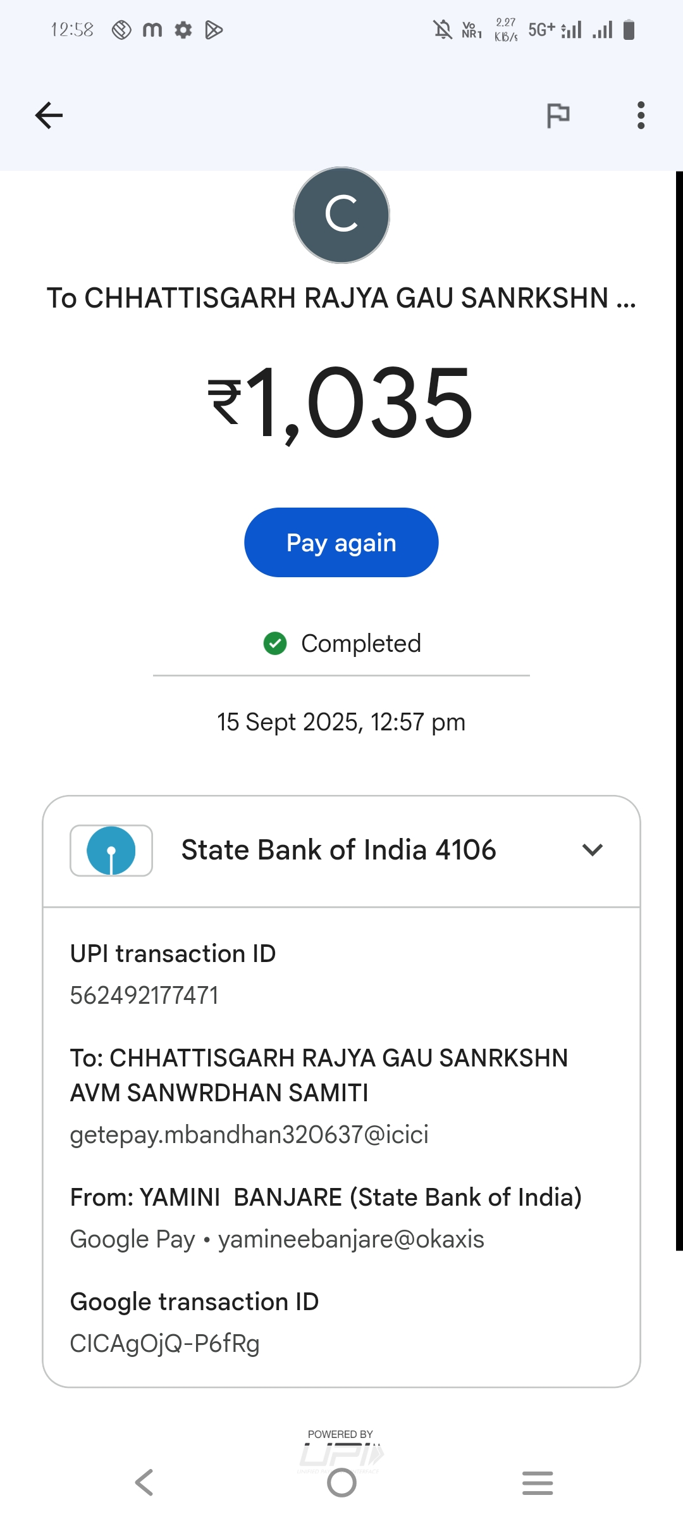Open recent apps navigation button

tap(538, 1482)
